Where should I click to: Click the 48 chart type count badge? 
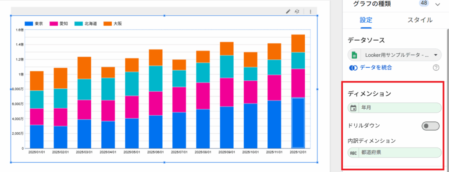424,3
